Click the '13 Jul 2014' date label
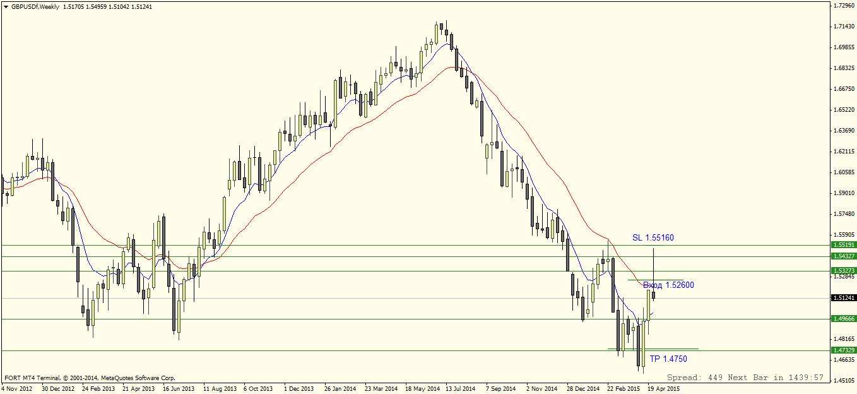Image resolution: width=857 pixels, height=394 pixels. [461, 389]
